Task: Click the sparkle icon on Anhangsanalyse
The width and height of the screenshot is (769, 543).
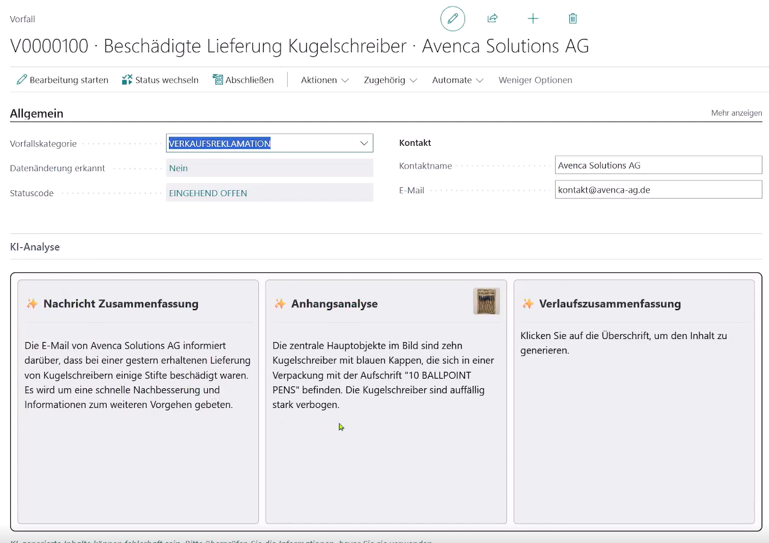Action: pyautogui.click(x=280, y=304)
